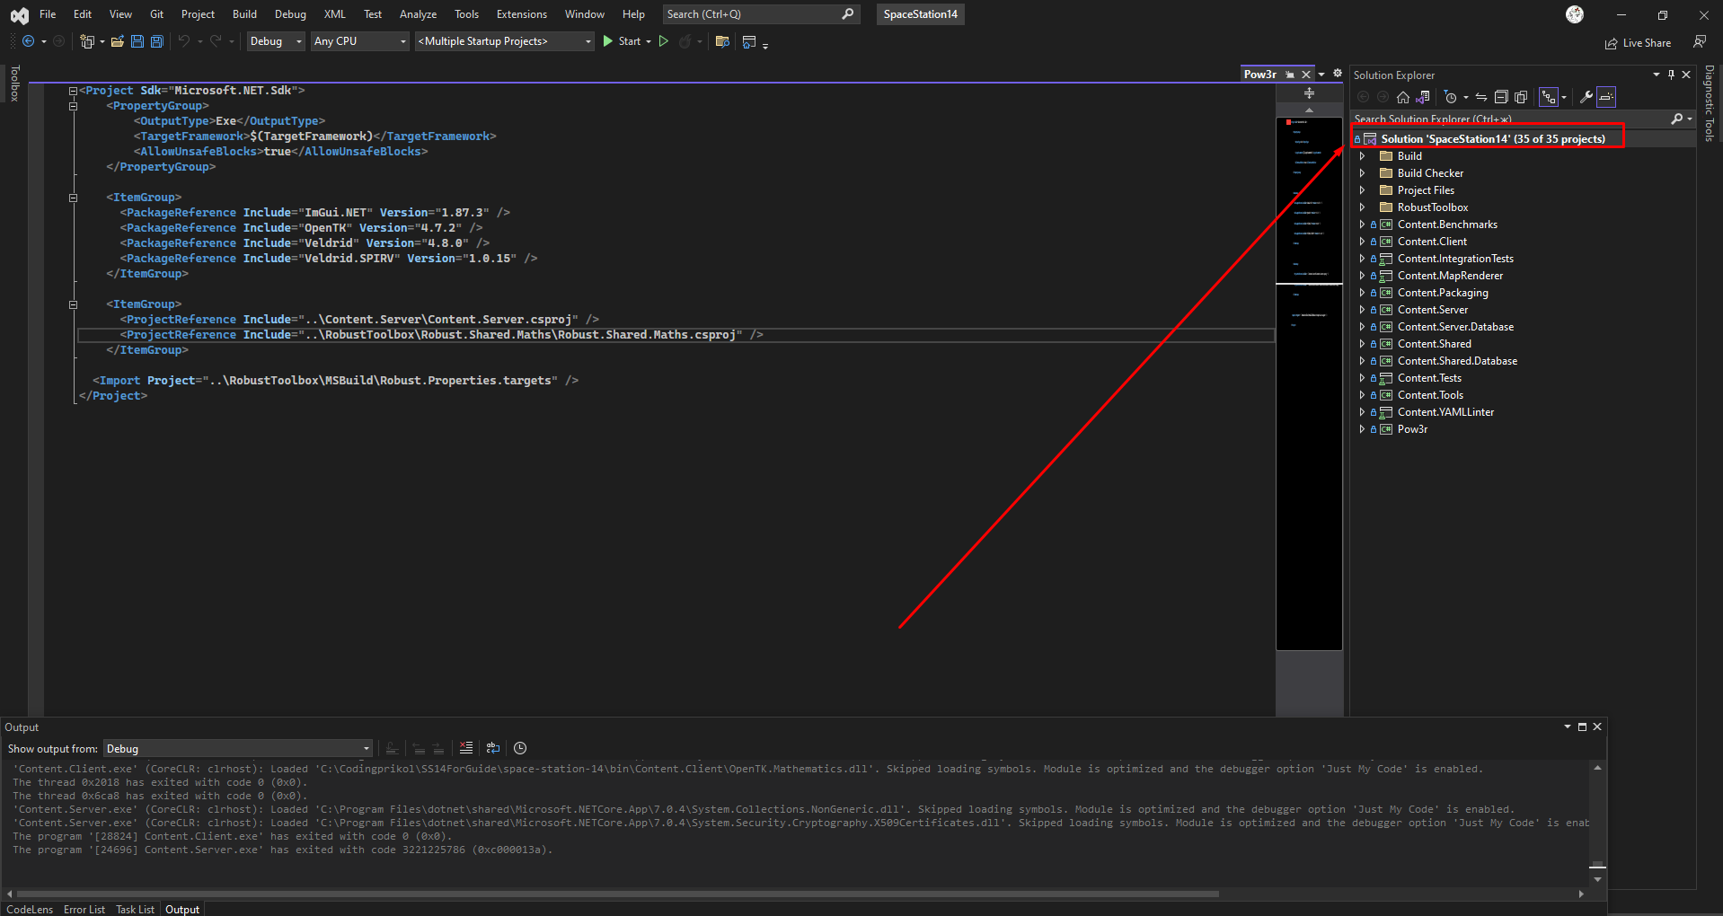The height and width of the screenshot is (916, 1723).
Task: Click Start Without Debugging play icon
Action: pyautogui.click(x=664, y=41)
